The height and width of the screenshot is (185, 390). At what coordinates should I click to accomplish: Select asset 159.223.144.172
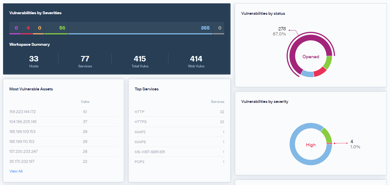pyautogui.click(x=63, y=112)
